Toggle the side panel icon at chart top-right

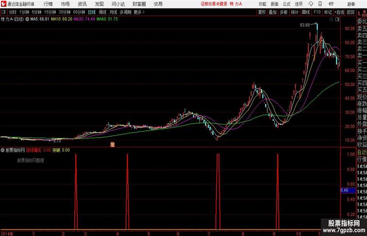tap(337, 19)
